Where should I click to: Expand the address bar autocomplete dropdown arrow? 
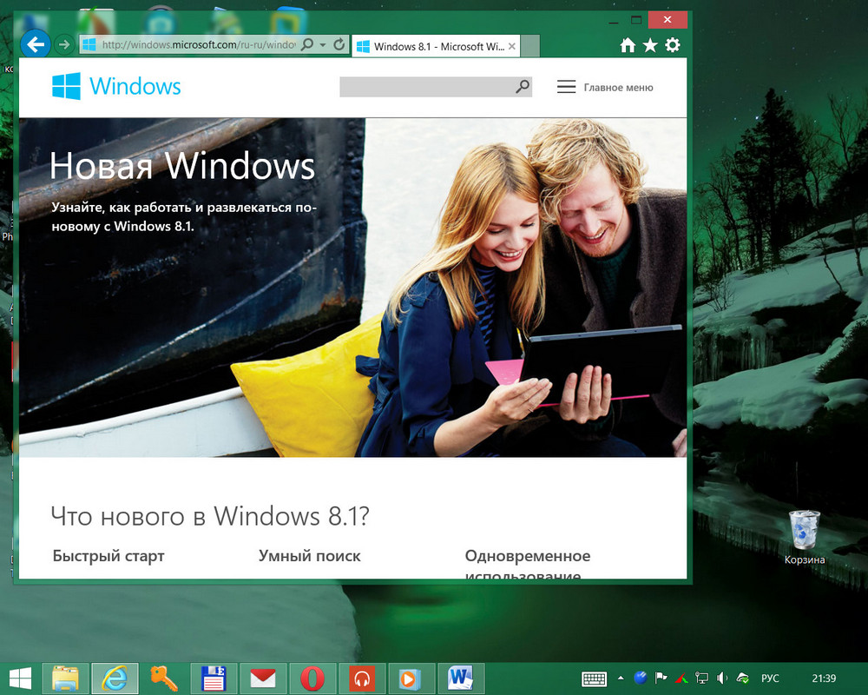[x=323, y=45]
